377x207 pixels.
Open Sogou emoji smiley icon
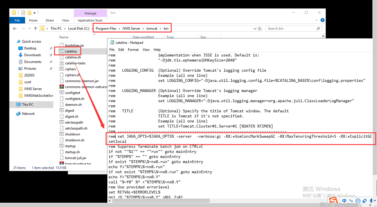point(358,201)
